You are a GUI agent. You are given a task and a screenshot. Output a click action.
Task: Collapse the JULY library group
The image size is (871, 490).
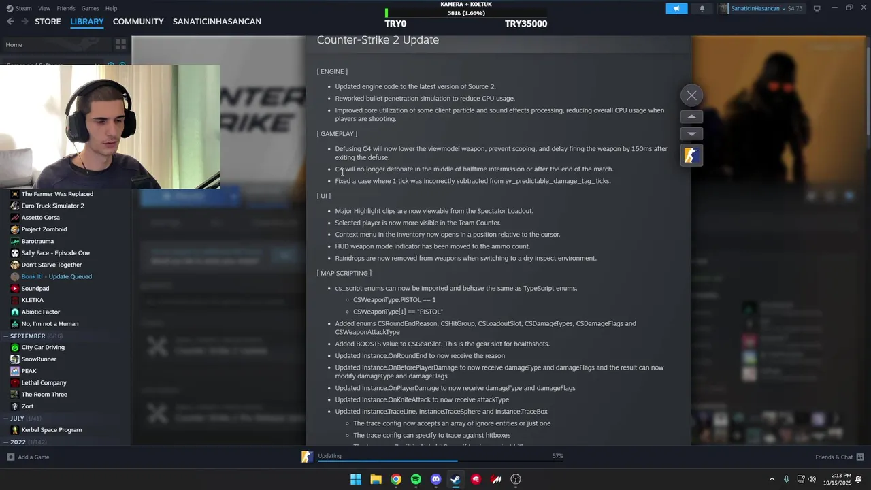5,419
